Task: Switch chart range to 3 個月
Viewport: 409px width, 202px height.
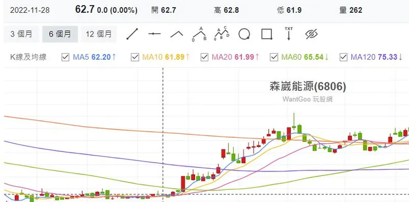Action: [x=22, y=34]
